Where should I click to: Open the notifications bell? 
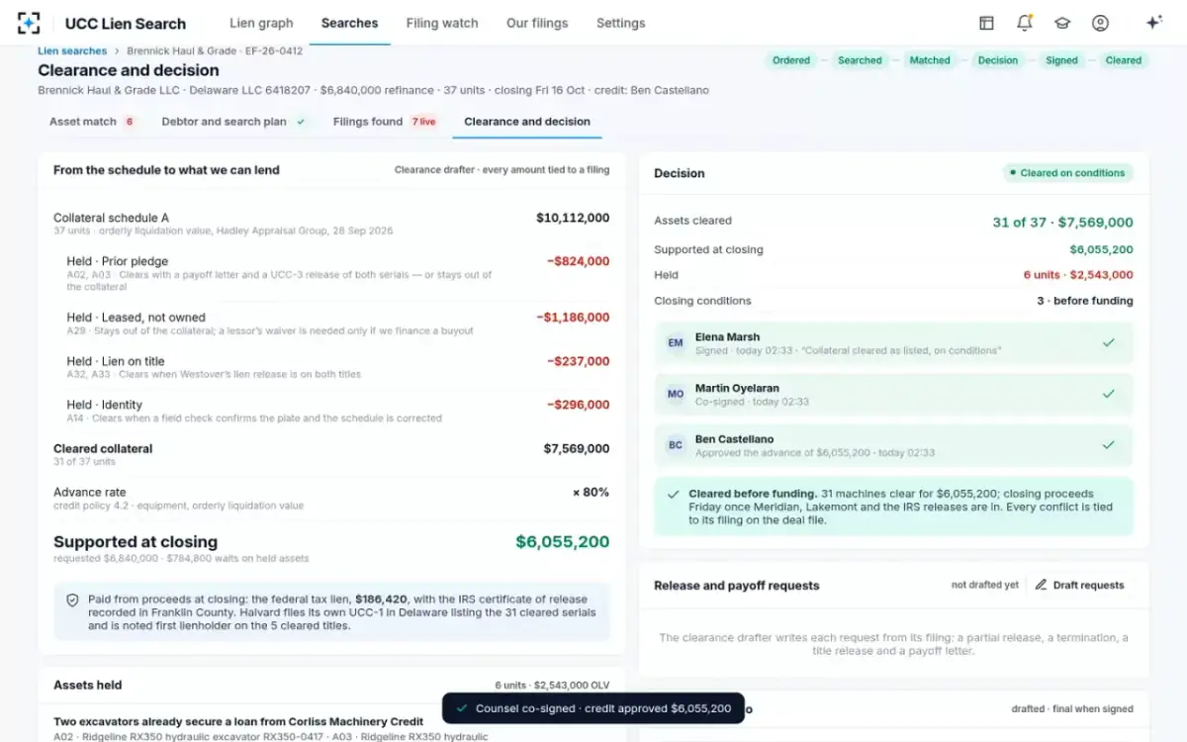tap(1024, 23)
